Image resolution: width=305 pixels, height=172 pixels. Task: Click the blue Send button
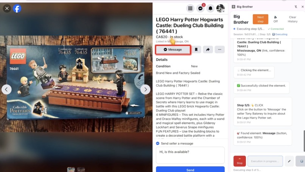click(x=190, y=169)
